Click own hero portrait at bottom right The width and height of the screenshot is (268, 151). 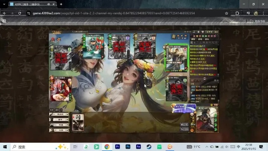(207, 120)
